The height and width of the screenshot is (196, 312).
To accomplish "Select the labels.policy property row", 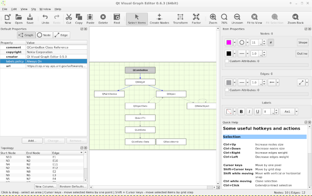I will point(44,61).
